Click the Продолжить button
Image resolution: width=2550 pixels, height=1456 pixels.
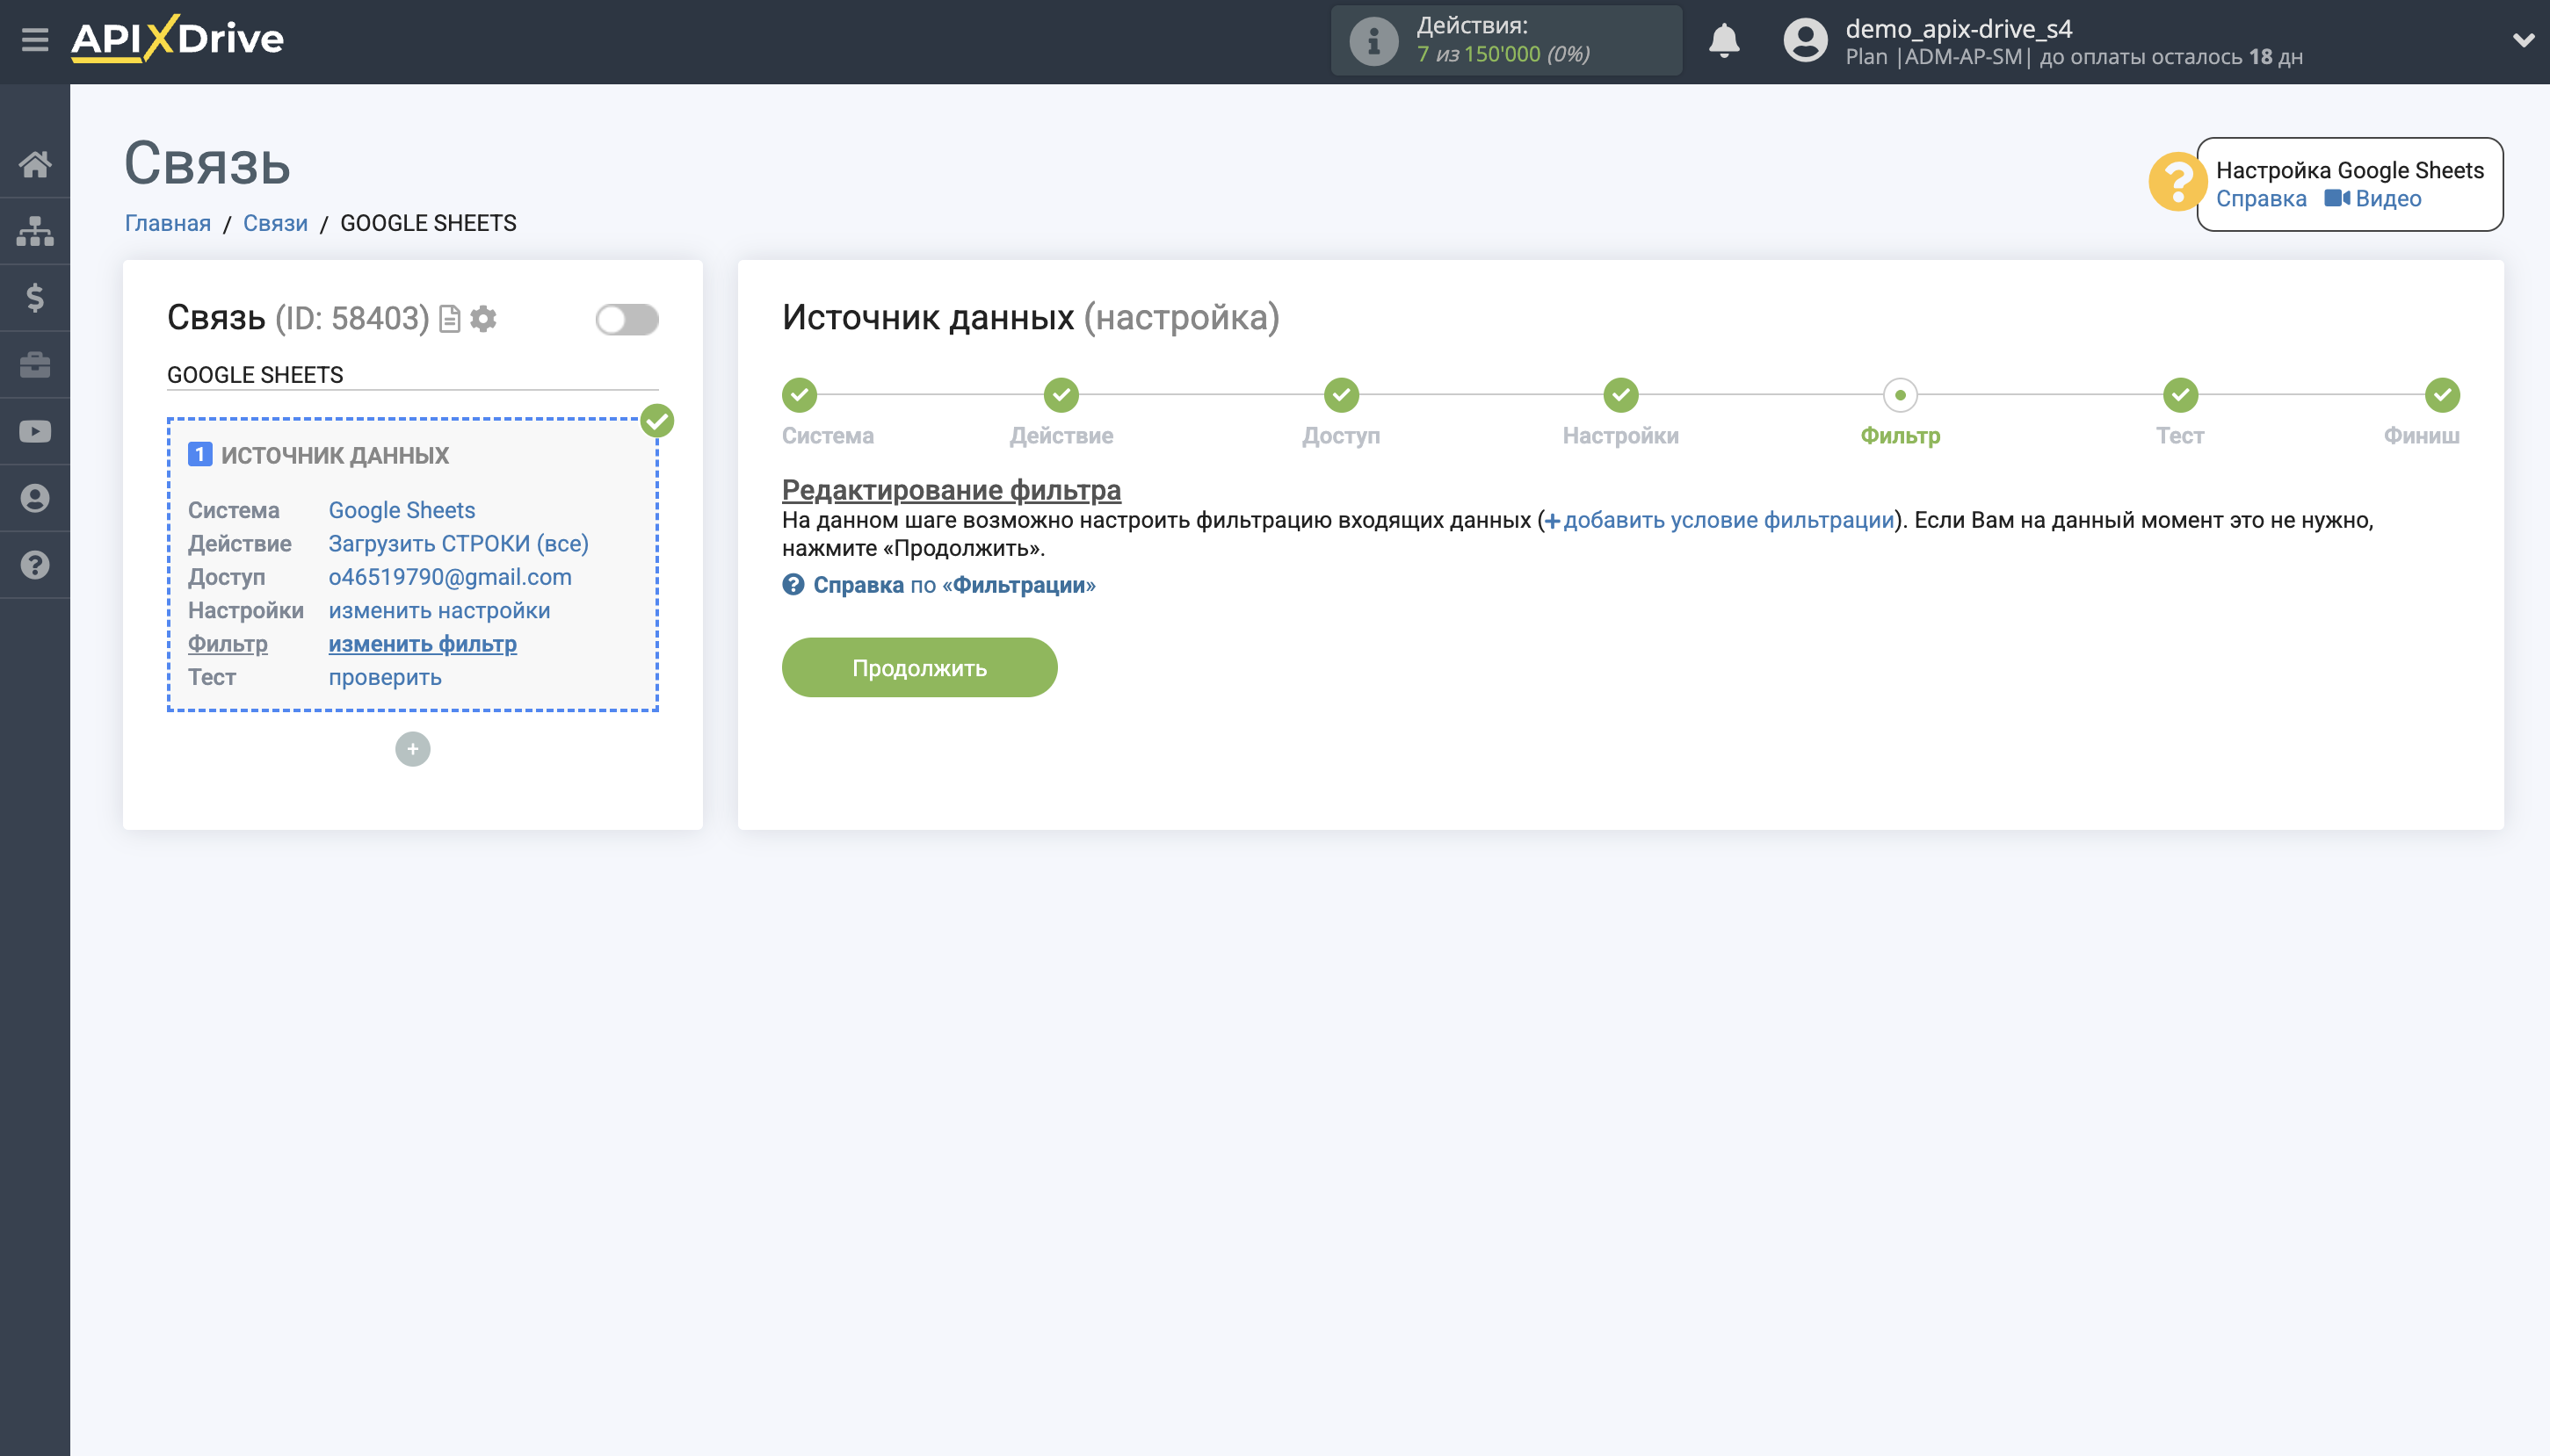pos(919,667)
